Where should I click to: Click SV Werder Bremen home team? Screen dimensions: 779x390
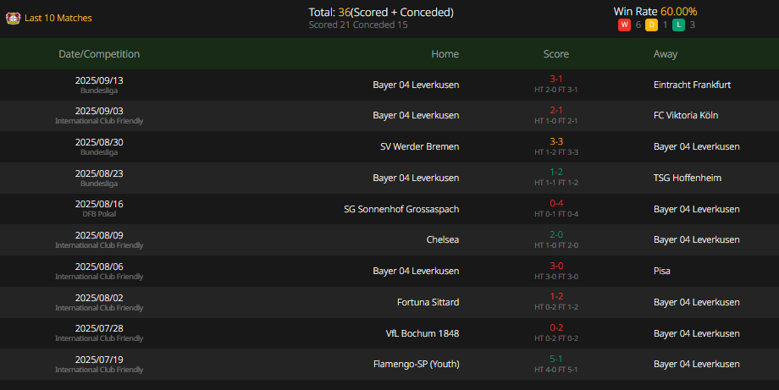coord(419,146)
